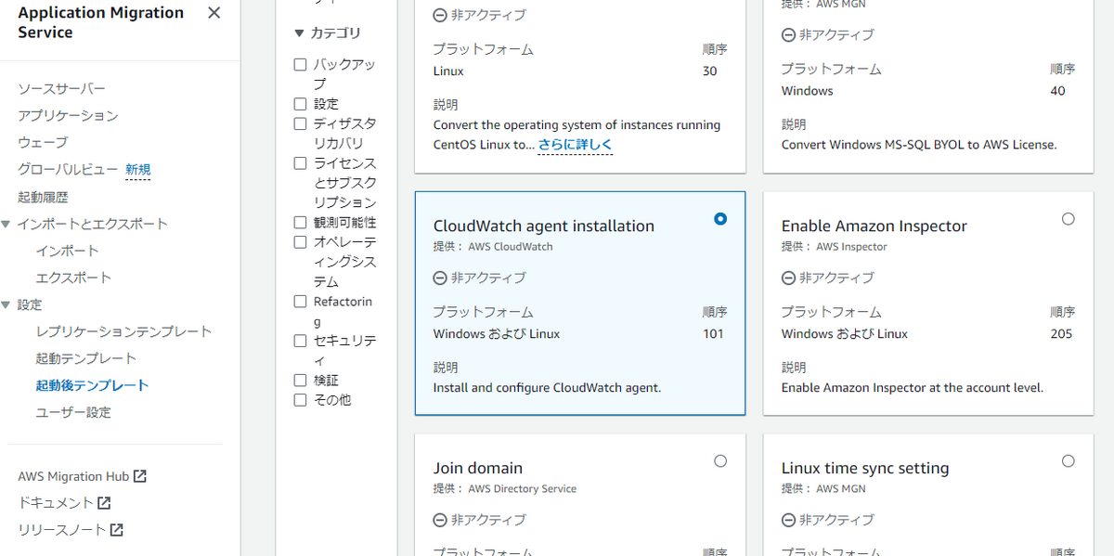
Task: Click external-link icon beside ドキュメント
Action: [104, 502]
